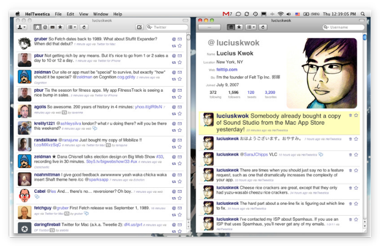
Task: Open the Help menu
Action: coord(118,14)
